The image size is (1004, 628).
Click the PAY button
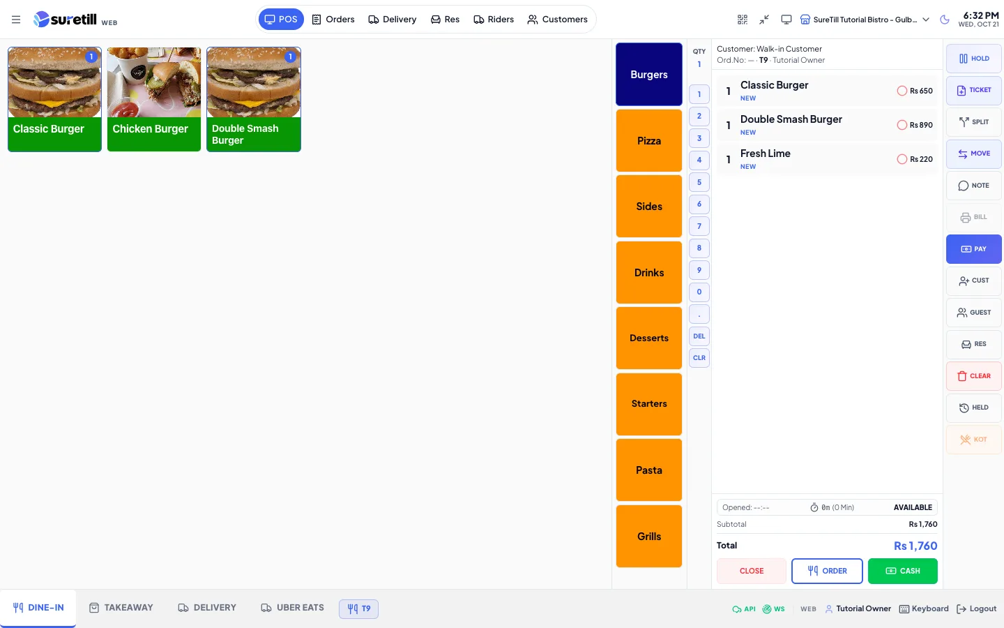click(x=974, y=249)
